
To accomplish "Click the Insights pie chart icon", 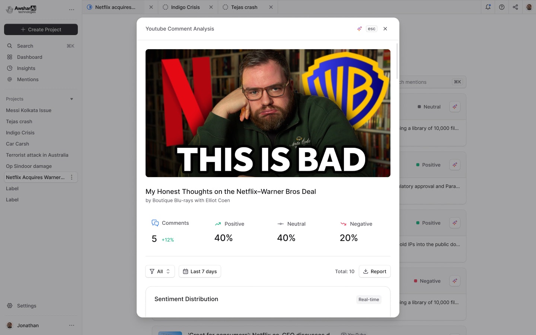I will click(x=10, y=68).
